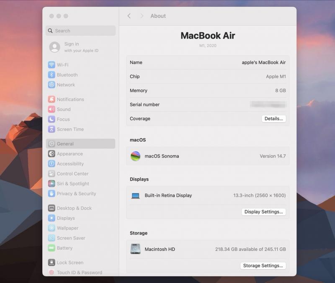
Task: Click the Screen Time hourglass icon
Action: pos(52,129)
